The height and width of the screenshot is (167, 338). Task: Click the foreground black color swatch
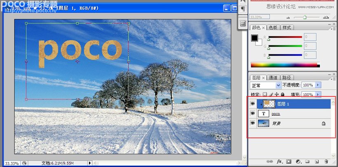click(254, 38)
